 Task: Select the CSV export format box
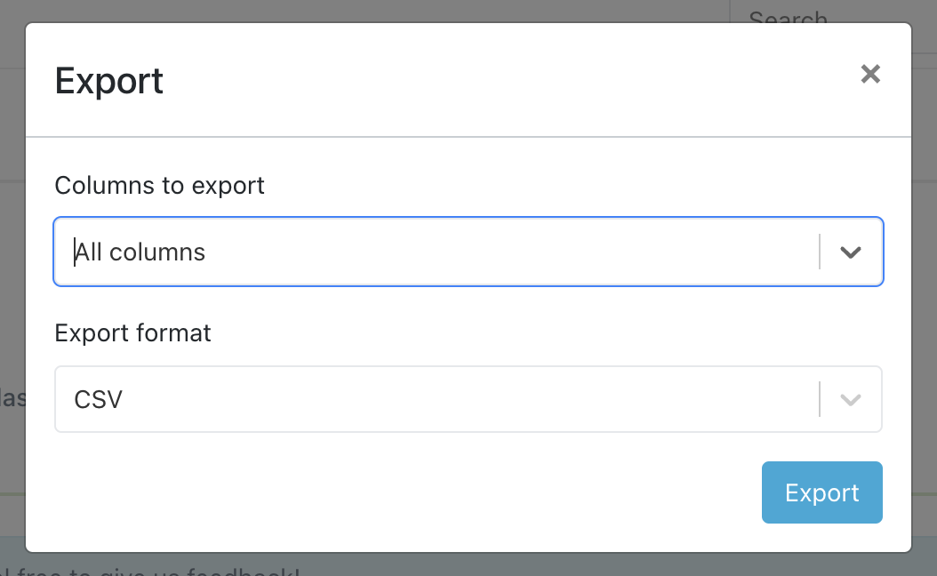436,400
